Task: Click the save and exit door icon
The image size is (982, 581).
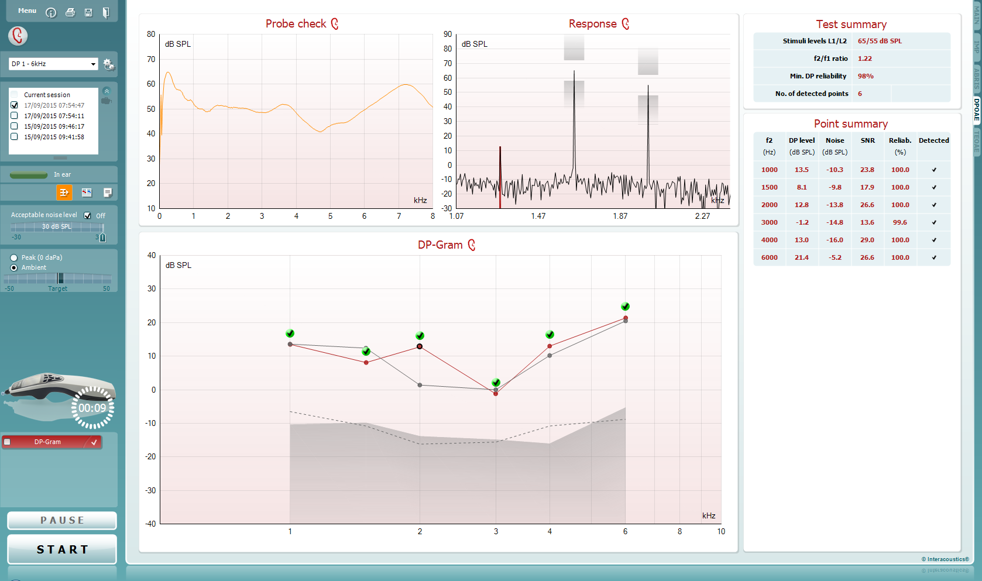Action: click(106, 13)
